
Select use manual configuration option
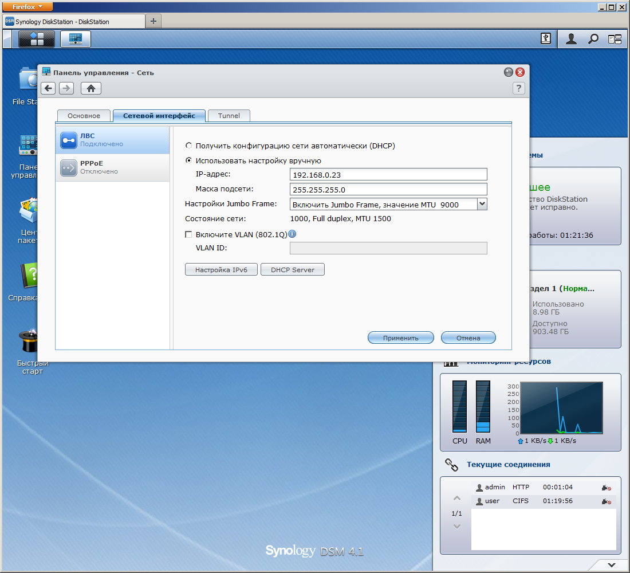click(x=188, y=160)
